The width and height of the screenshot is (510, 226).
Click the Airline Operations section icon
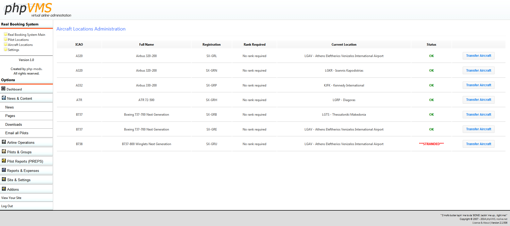(x=4, y=142)
